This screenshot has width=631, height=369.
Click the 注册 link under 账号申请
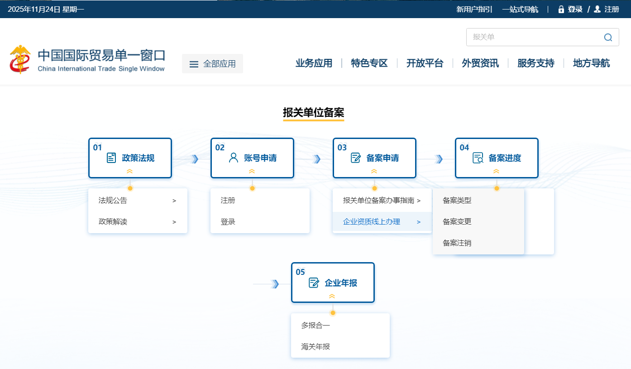(x=228, y=200)
